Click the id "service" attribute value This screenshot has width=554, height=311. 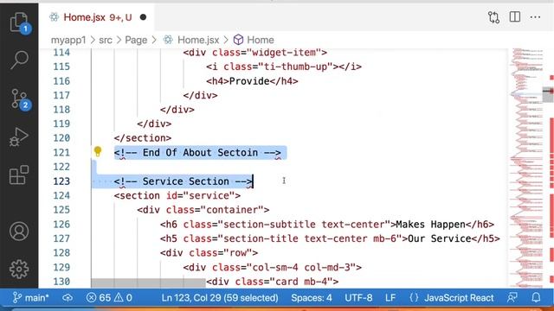209,196
